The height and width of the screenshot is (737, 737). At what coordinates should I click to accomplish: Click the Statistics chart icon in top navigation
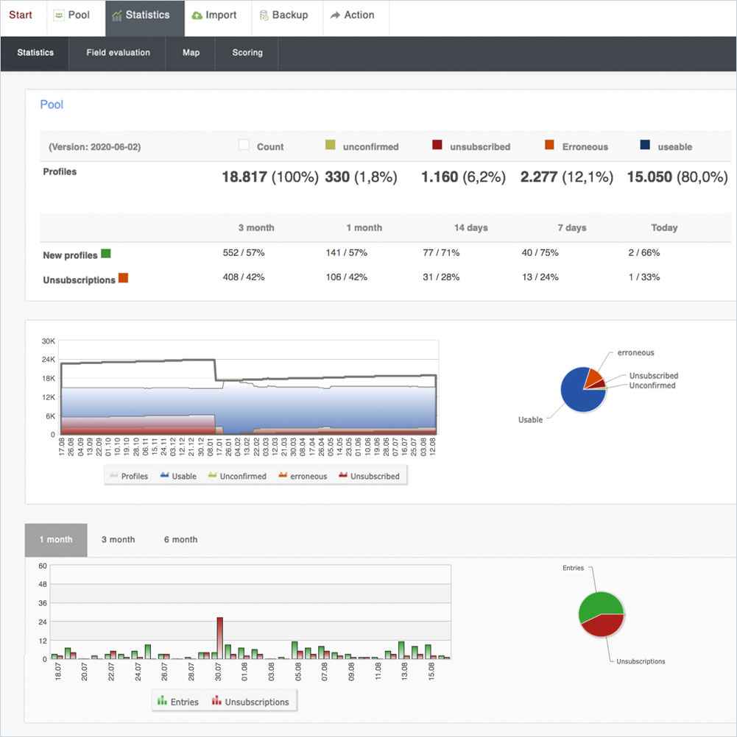click(117, 15)
